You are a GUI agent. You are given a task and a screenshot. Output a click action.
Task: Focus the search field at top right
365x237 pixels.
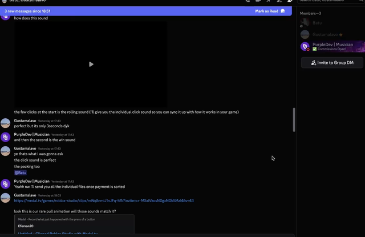(x=331, y=1)
